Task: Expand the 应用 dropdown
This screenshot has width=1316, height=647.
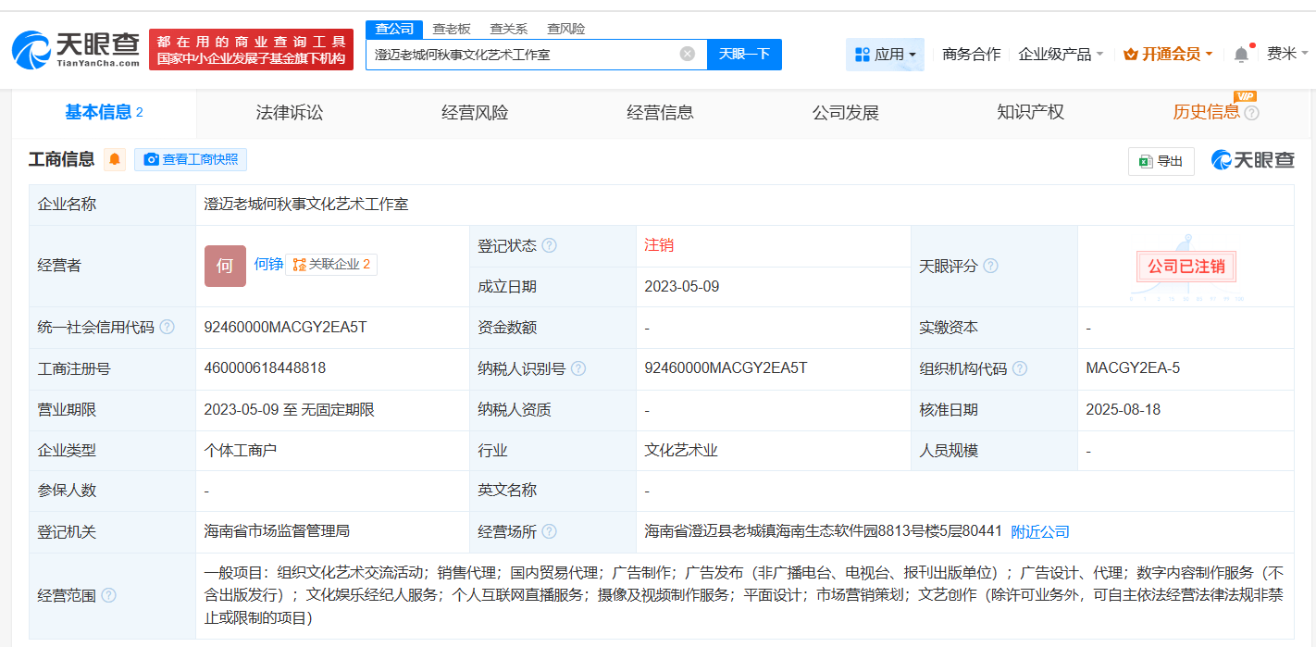Action: (x=885, y=55)
